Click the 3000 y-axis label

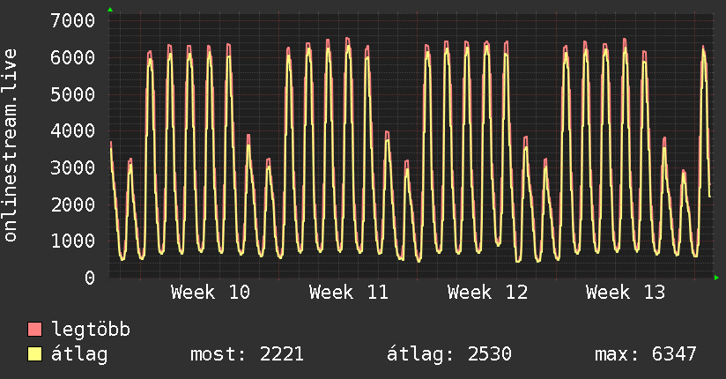pyautogui.click(x=73, y=167)
